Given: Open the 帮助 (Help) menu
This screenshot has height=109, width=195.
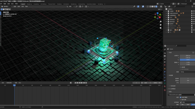Looking at the screenshot, I should coord(16,4).
